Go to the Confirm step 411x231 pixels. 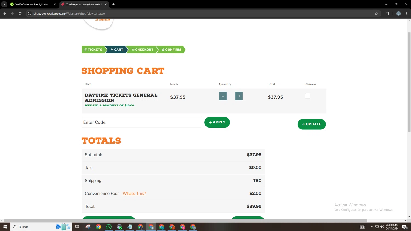point(172,50)
